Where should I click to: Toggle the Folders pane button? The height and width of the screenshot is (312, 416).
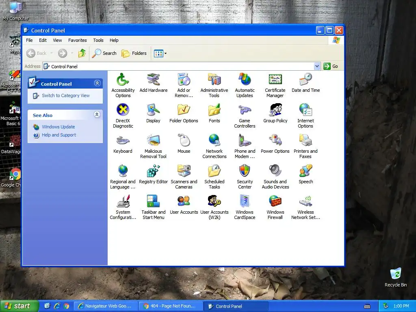point(134,53)
